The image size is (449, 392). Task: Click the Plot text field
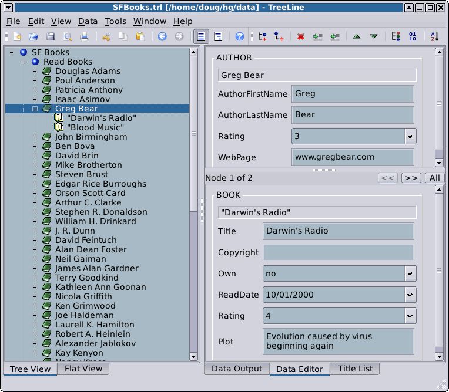[338, 342]
